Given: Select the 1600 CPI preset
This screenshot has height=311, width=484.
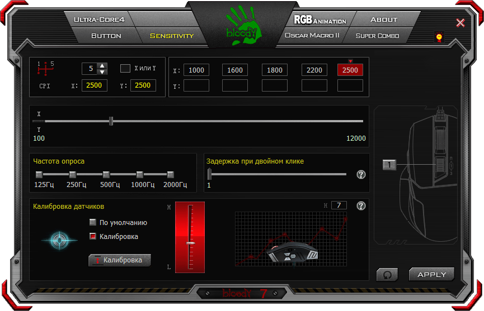Looking at the screenshot, I should tap(235, 70).
